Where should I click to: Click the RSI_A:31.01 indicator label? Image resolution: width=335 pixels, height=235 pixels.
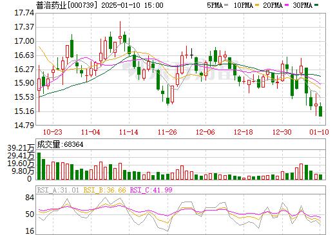pos(58,190)
